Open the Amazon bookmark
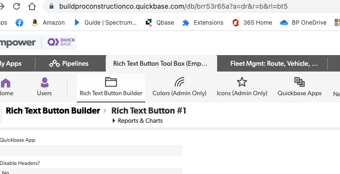Image resolution: width=340 pixels, height=174 pixels. [x=48, y=22]
